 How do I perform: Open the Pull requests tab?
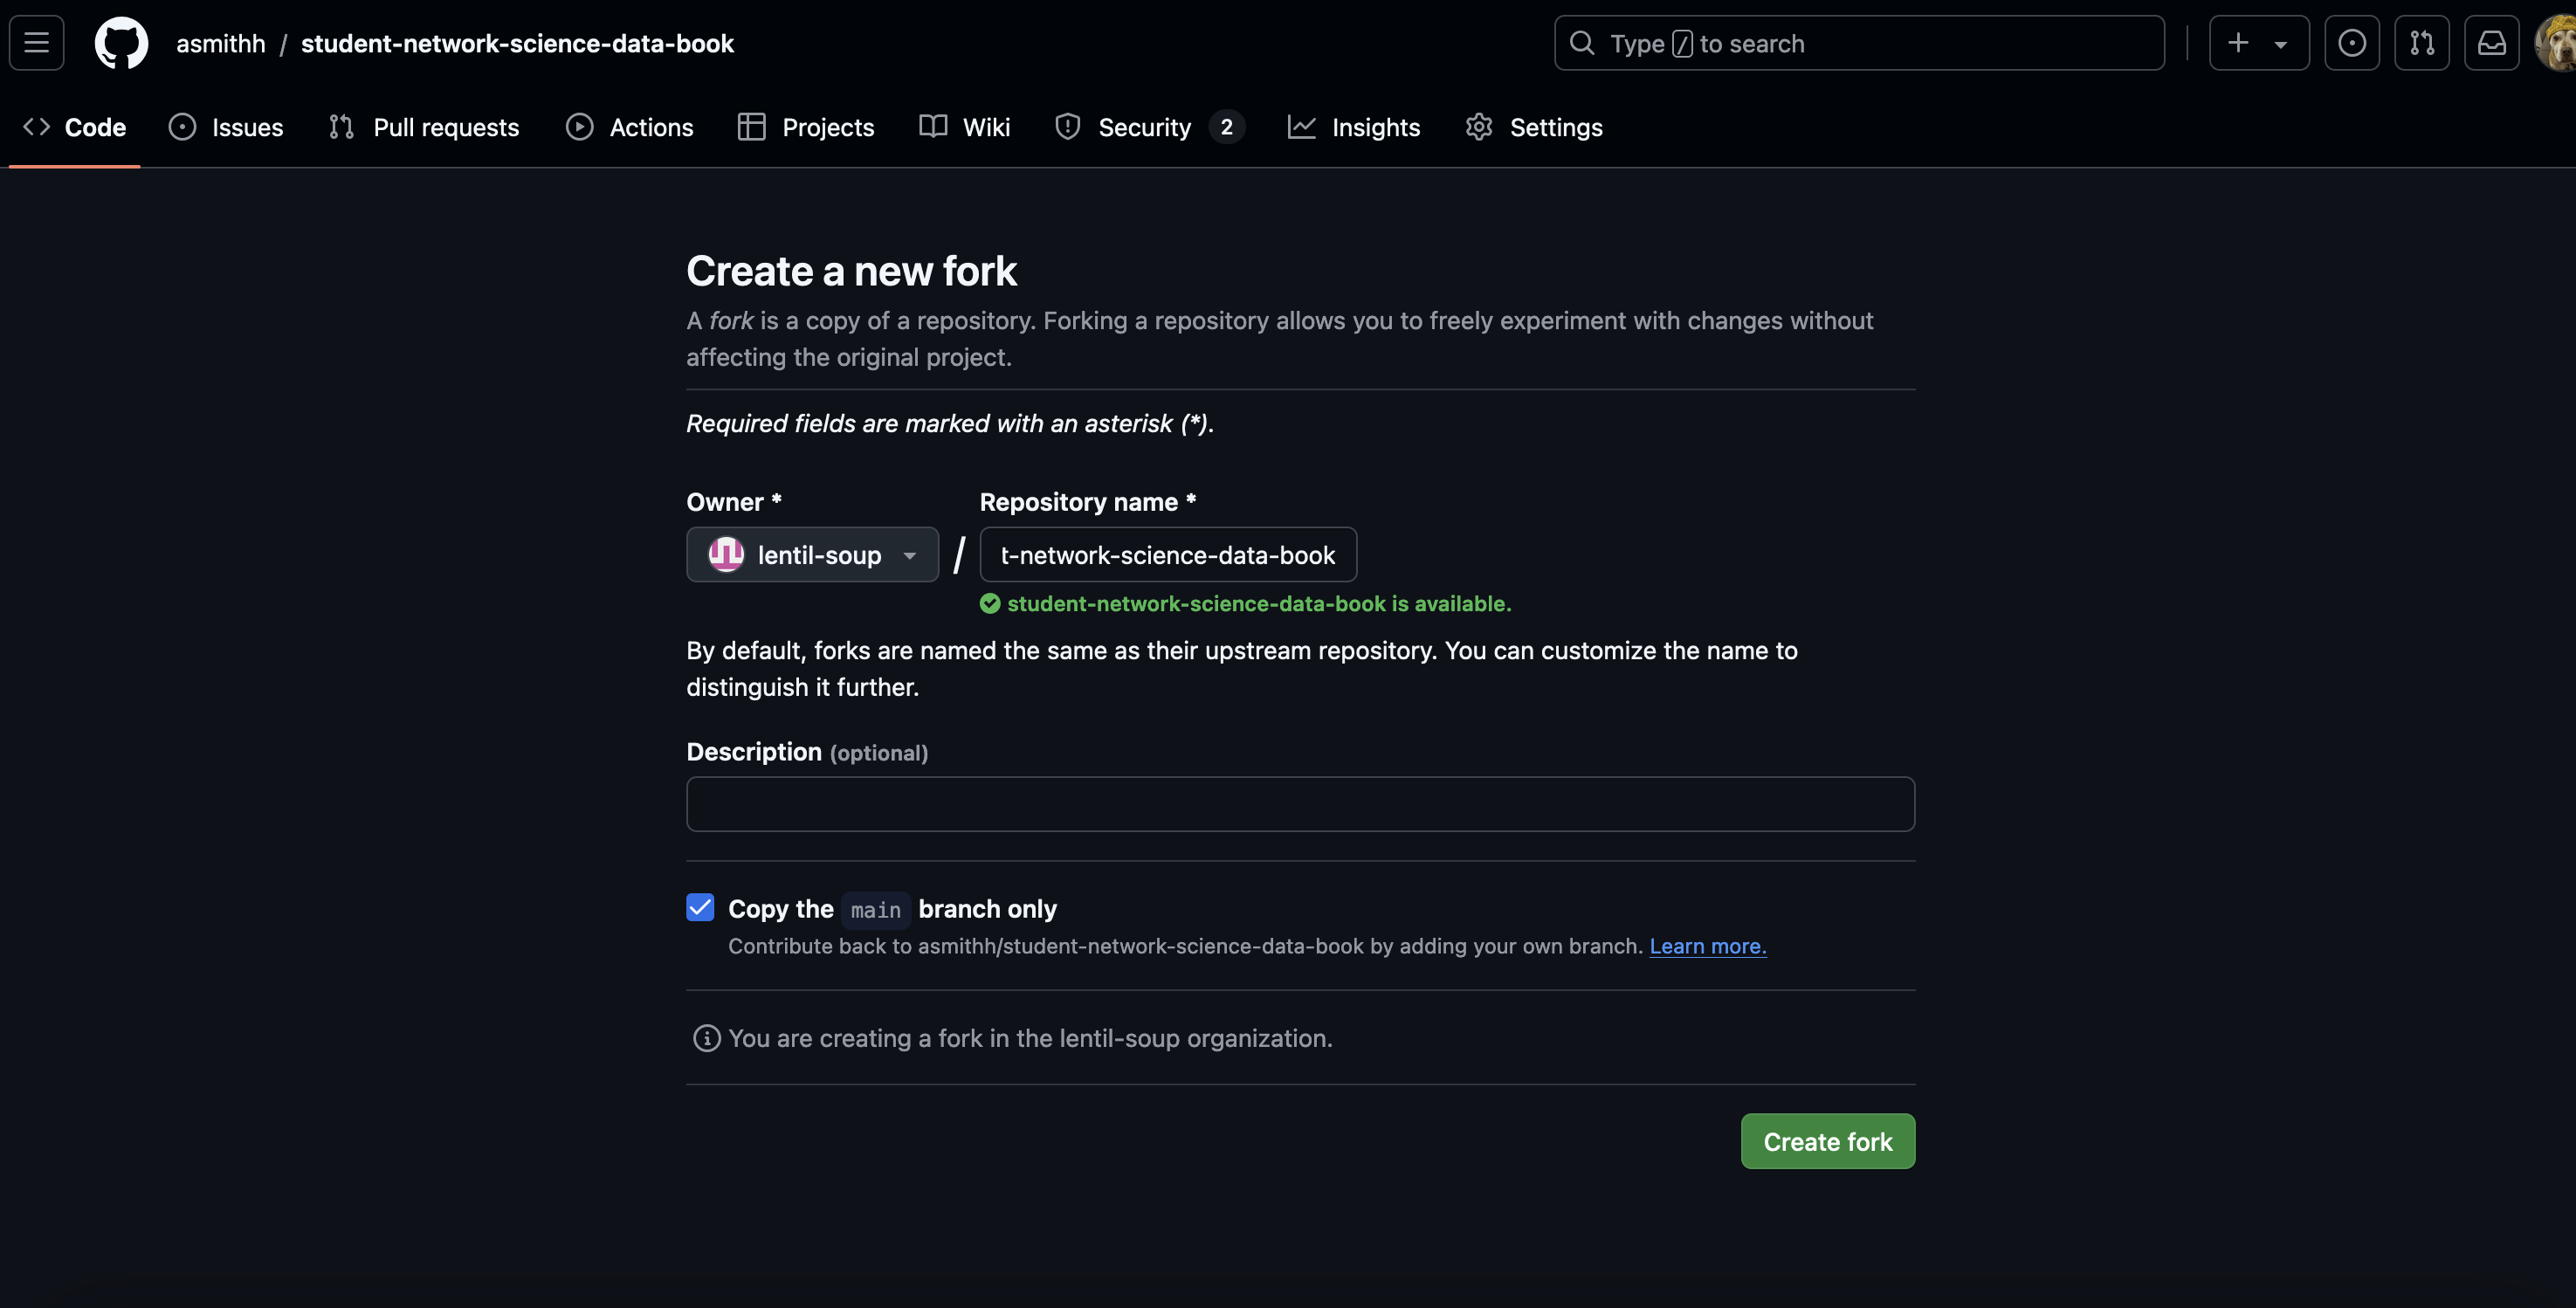(424, 127)
